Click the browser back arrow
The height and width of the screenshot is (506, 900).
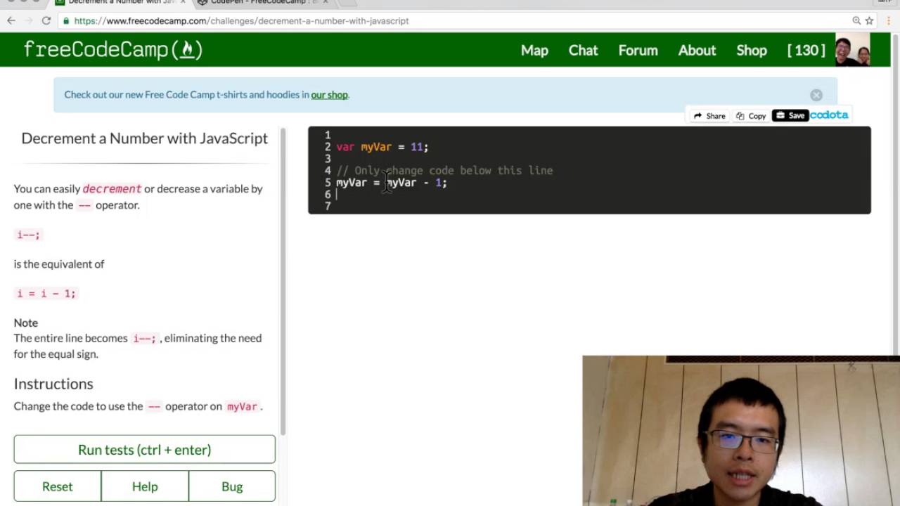point(11,20)
